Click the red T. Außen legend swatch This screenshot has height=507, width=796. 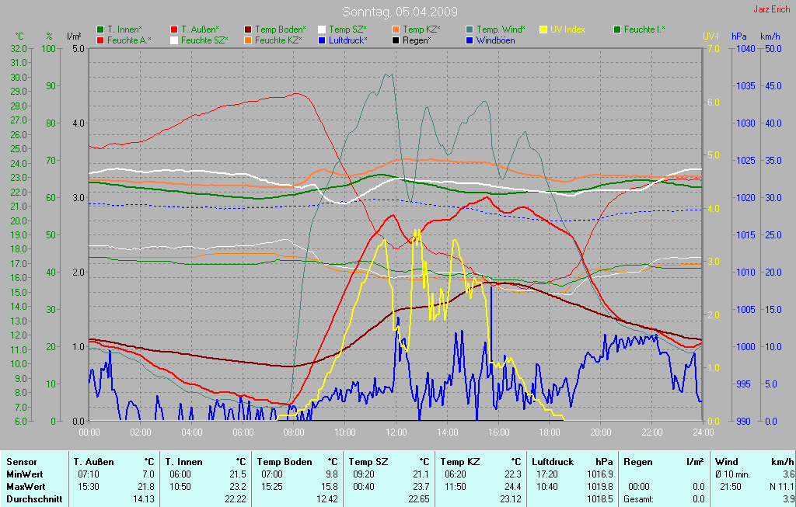174,30
